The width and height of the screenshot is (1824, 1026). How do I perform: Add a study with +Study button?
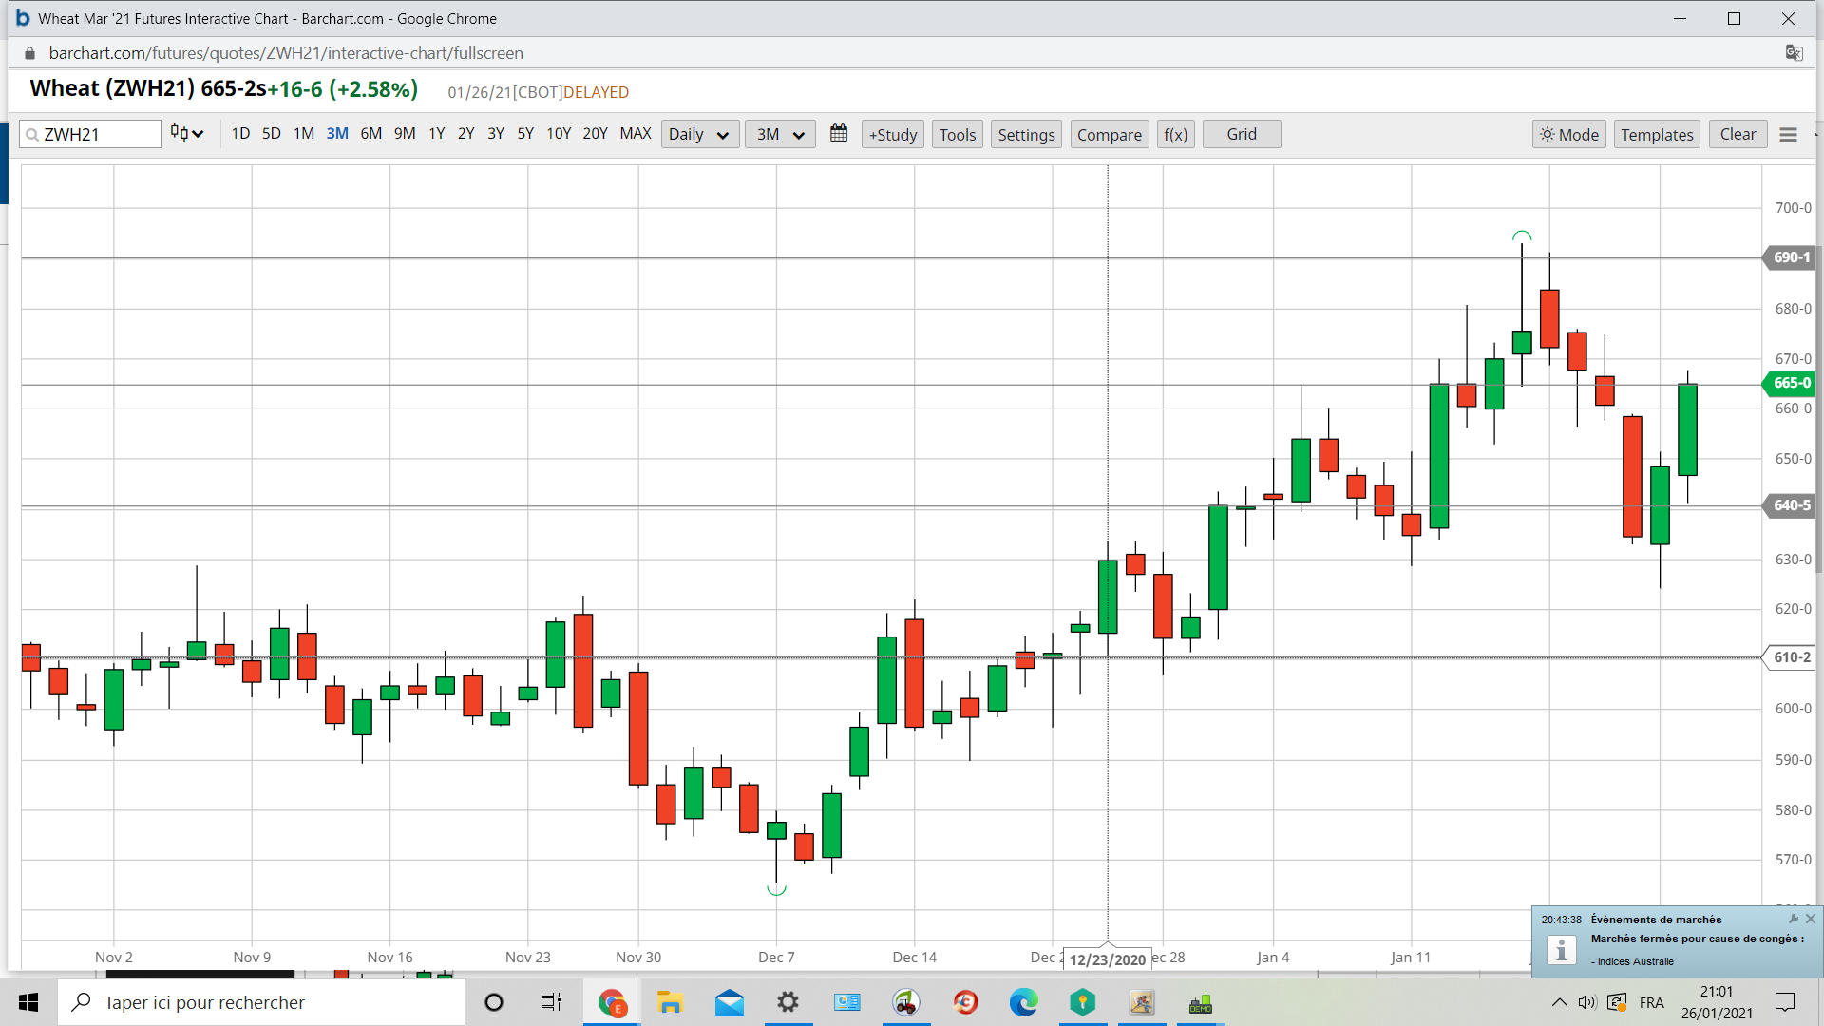[x=893, y=135]
